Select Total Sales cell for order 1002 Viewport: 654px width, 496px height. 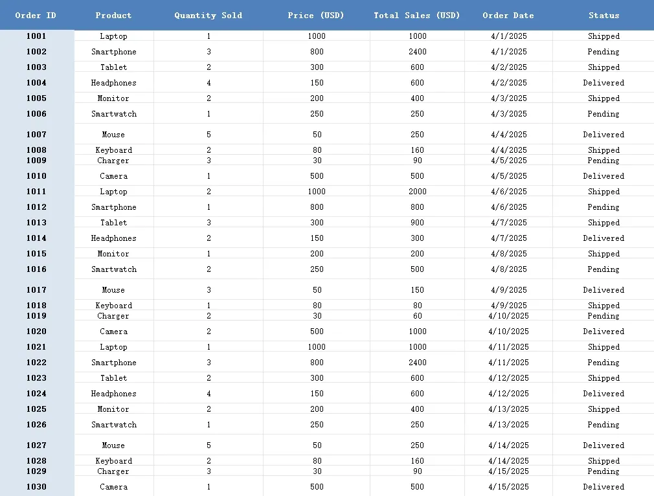(417, 52)
